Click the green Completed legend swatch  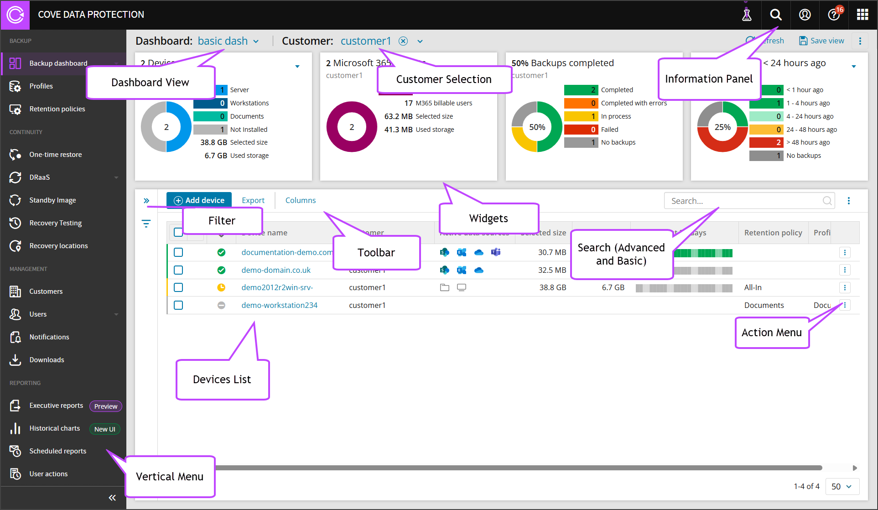(581, 90)
